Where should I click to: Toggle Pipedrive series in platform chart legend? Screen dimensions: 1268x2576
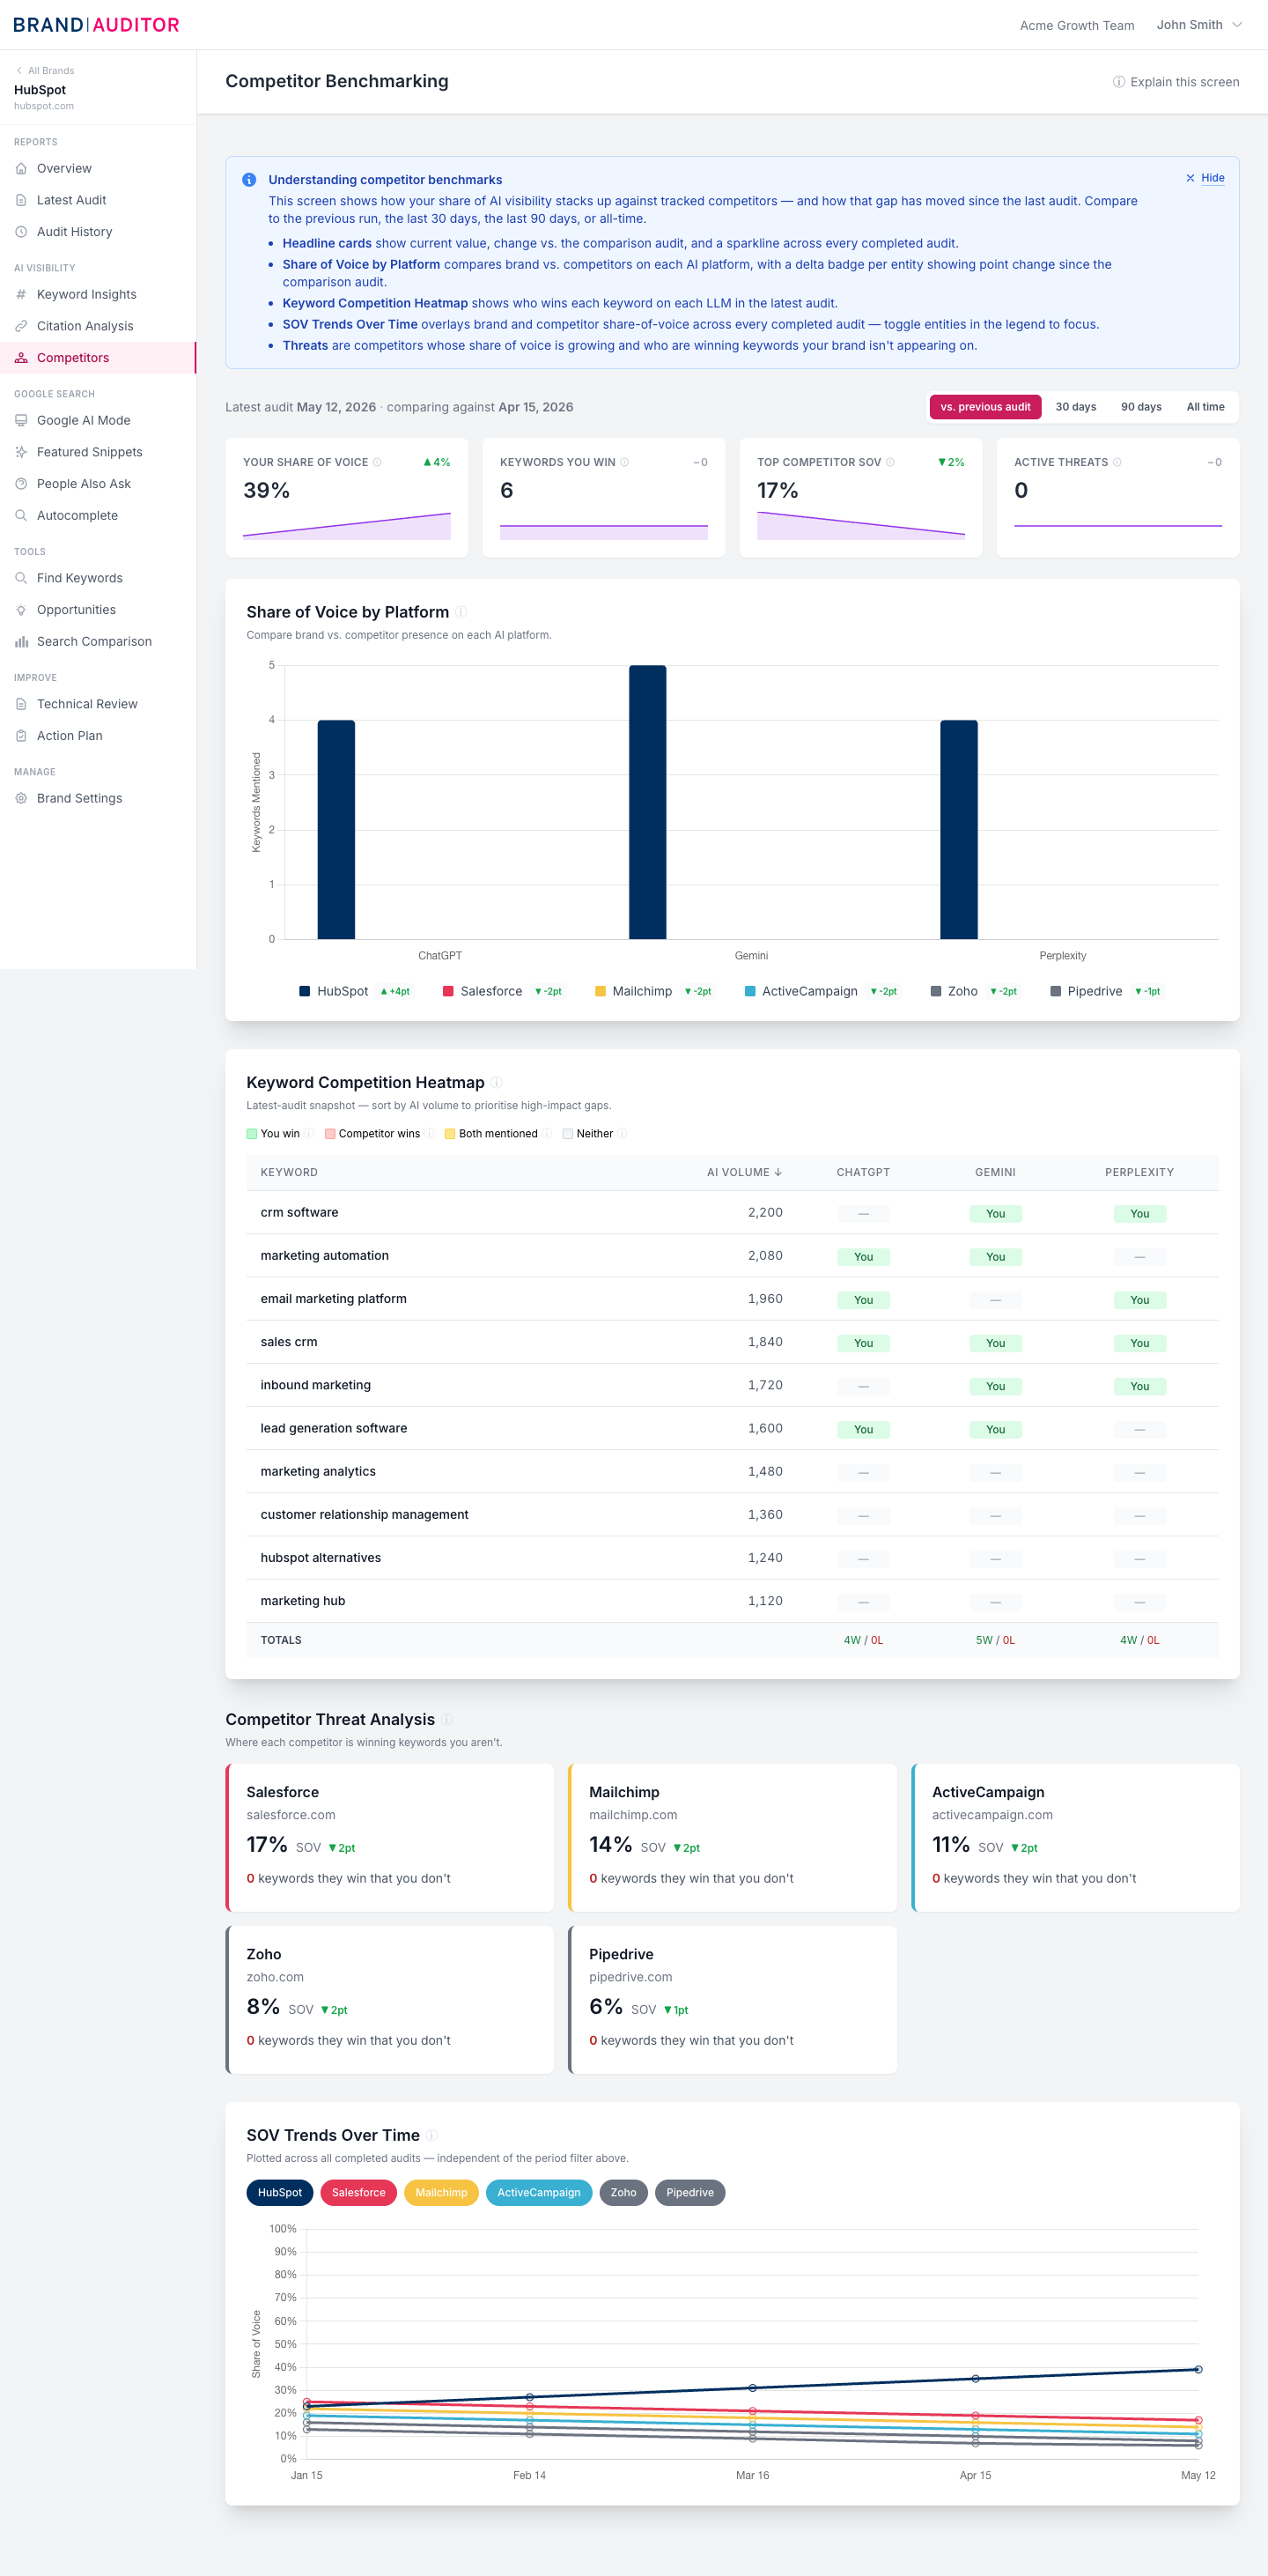[x=1106, y=991]
